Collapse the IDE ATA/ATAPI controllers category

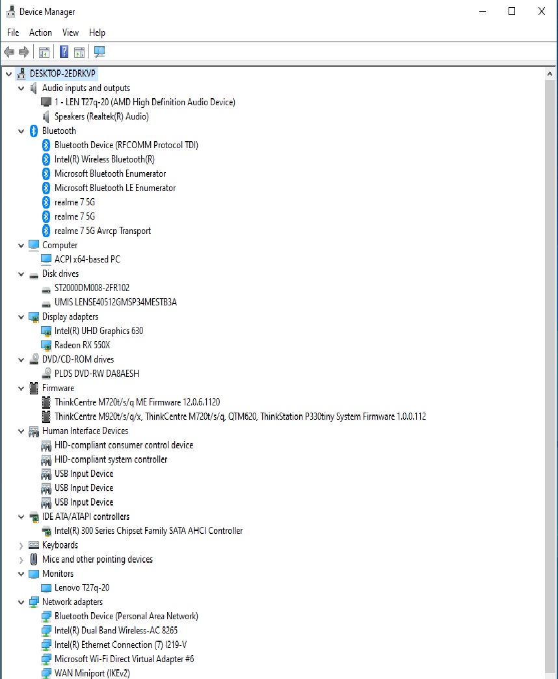[21, 517]
